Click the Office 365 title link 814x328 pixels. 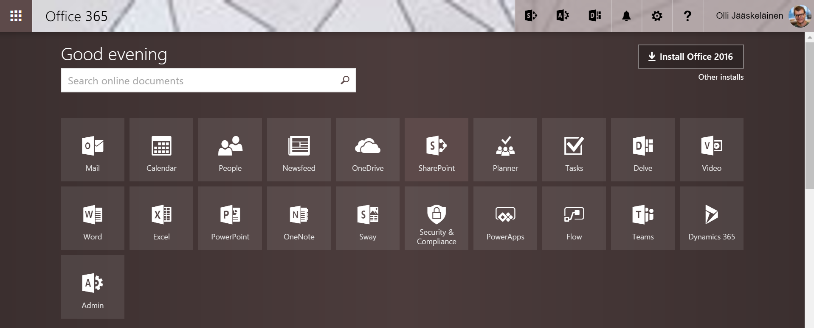[76, 16]
